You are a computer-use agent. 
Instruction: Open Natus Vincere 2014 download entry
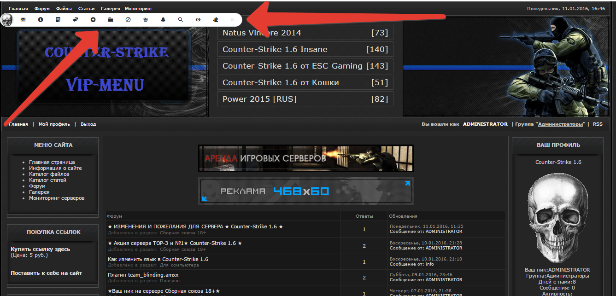[305, 33]
